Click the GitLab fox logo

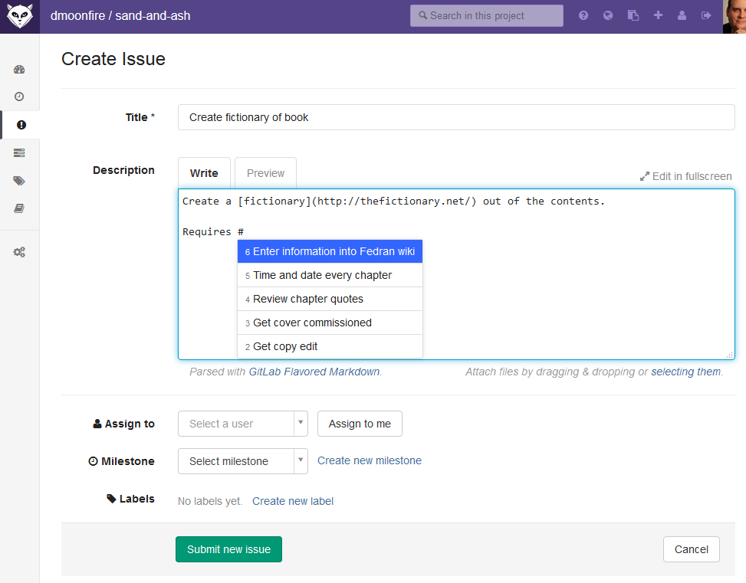click(x=19, y=16)
